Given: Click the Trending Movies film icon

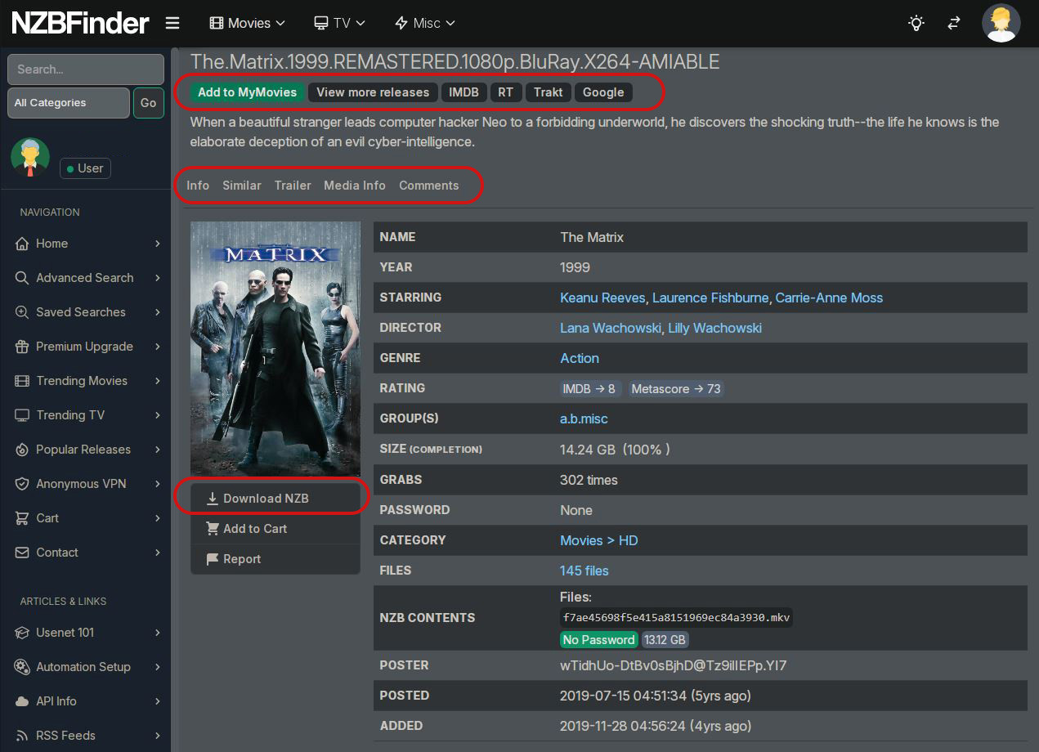Looking at the screenshot, I should (22, 381).
